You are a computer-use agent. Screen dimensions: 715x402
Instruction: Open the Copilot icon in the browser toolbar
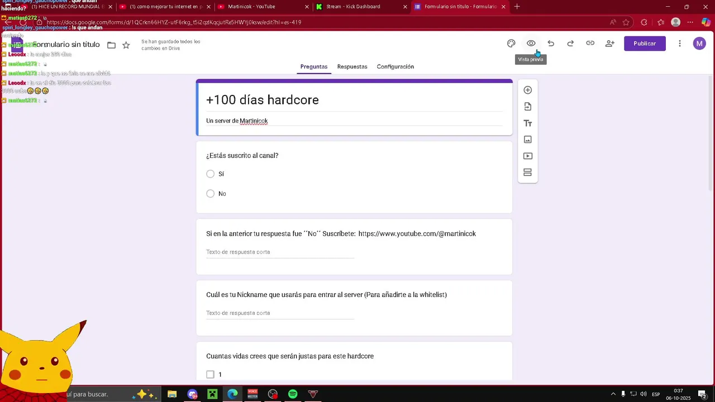tap(706, 22)
